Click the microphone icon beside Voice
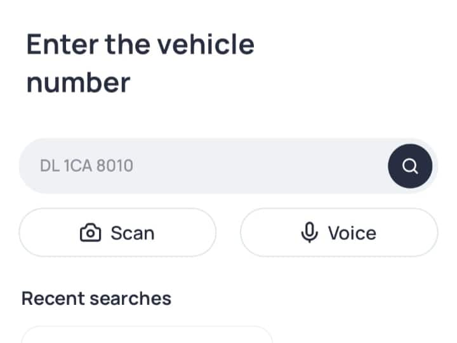 point(309,233)
